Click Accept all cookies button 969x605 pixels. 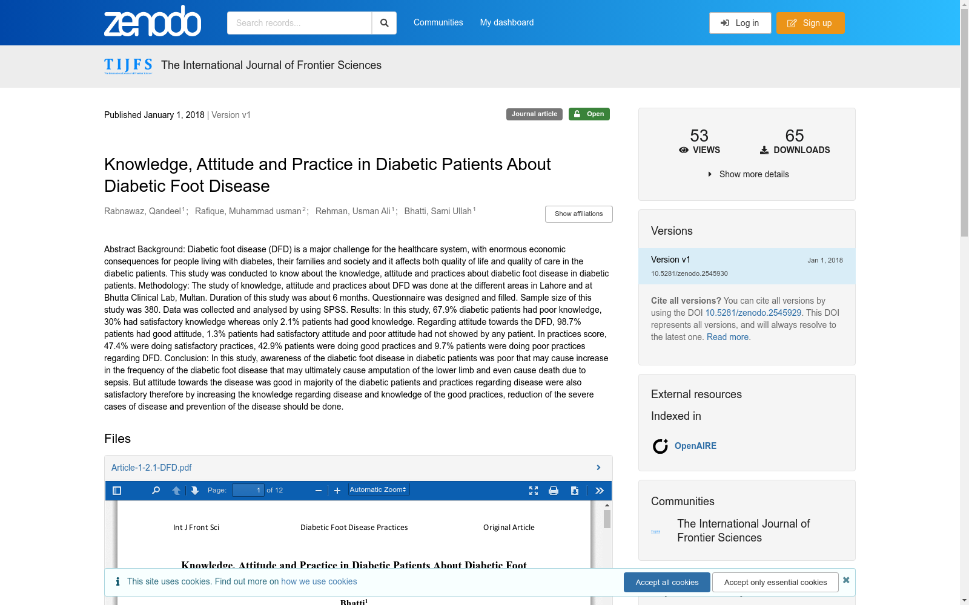667,583
